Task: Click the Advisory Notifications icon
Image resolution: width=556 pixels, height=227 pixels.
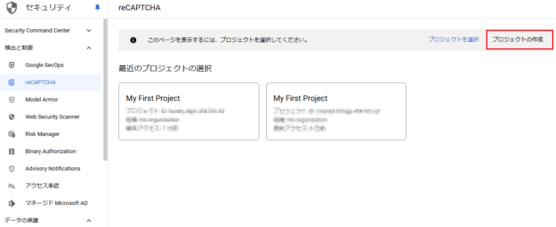Action: coord(11,169)
